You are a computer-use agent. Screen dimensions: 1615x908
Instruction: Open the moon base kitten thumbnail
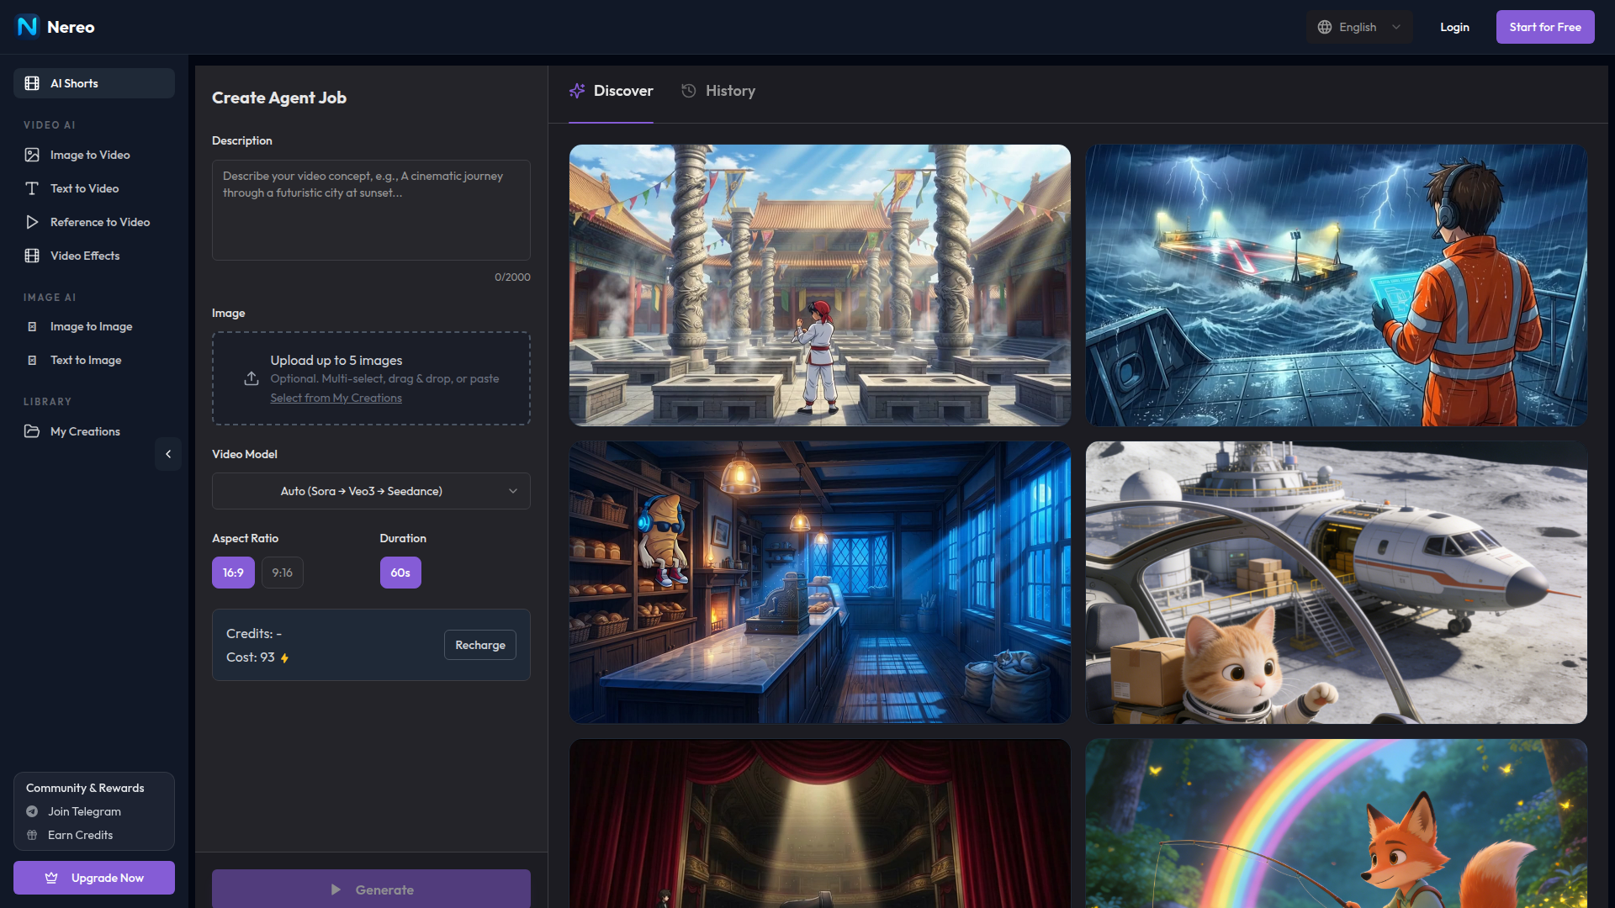click(x=1336, y=582)
